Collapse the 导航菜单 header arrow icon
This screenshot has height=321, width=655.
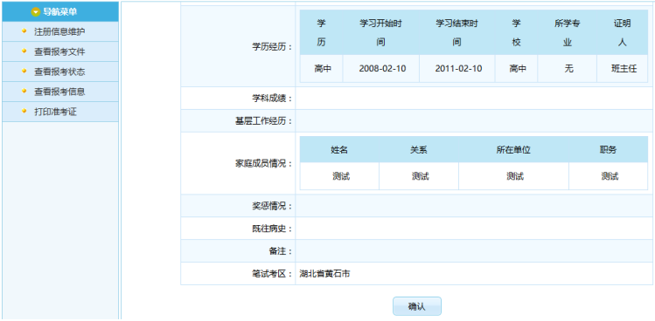click(36, 12)
